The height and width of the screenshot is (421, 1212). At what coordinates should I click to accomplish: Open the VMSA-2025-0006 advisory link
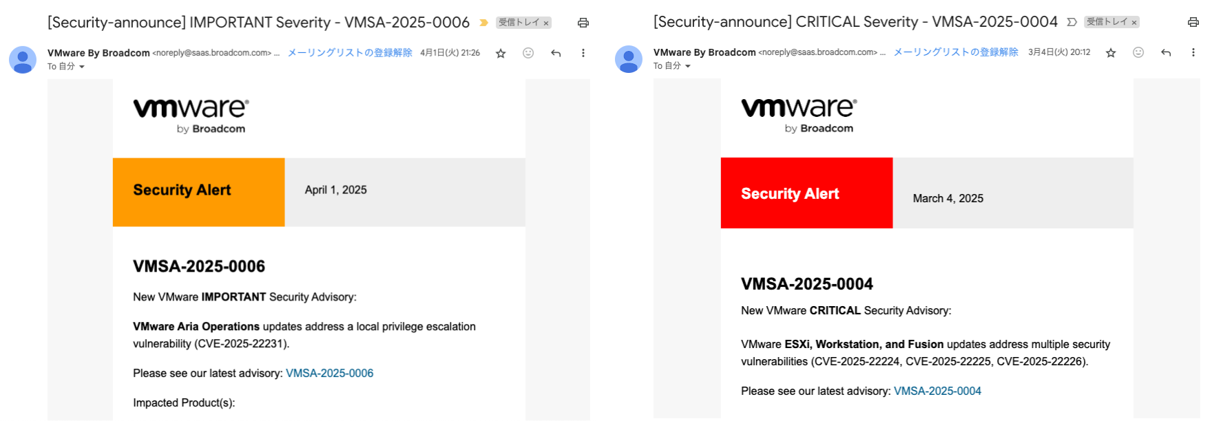point(329,374)
